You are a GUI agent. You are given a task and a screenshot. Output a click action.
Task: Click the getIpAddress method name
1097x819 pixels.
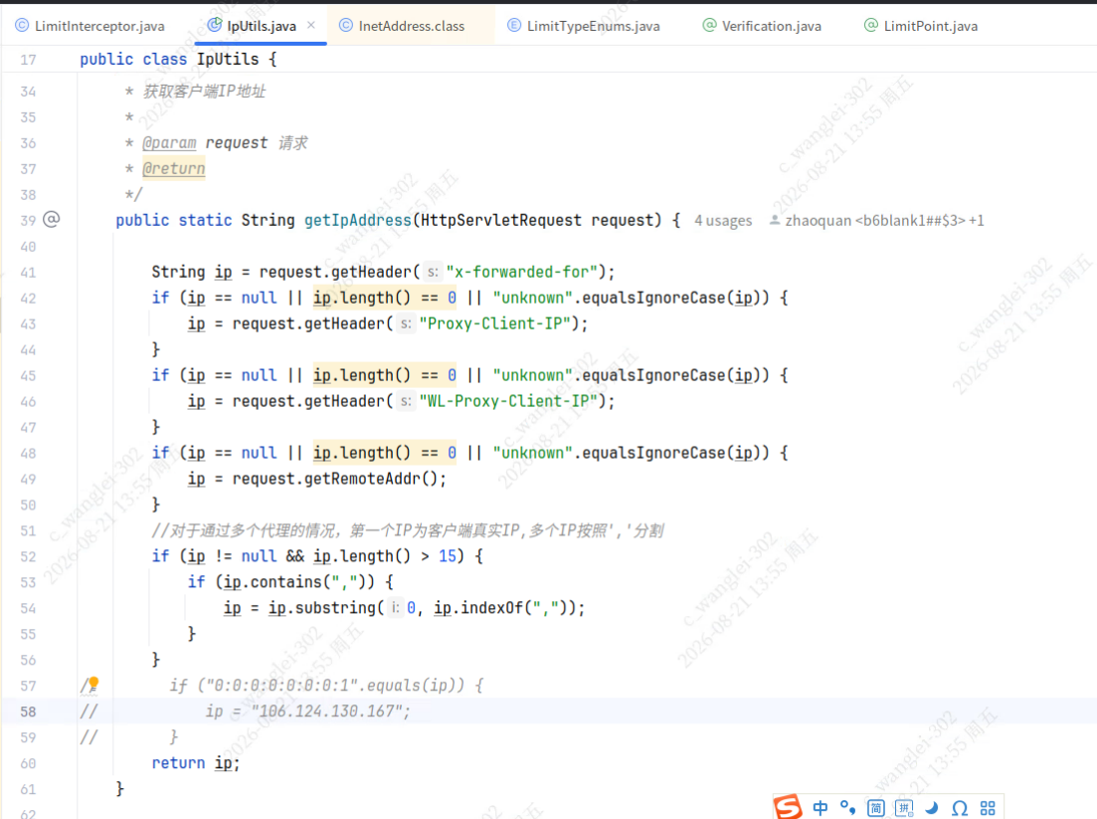click(357, 221)
